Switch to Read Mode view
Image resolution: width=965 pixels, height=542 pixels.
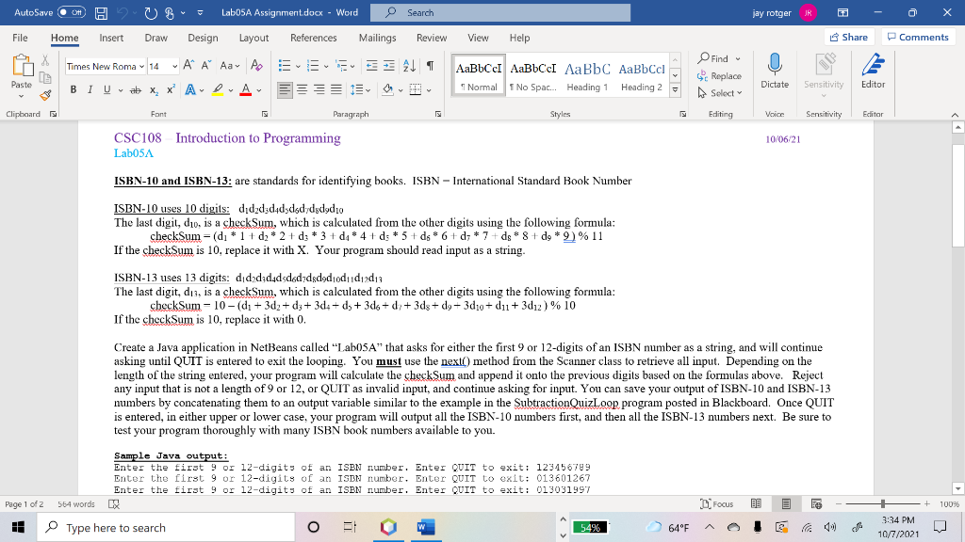(756, 504)
